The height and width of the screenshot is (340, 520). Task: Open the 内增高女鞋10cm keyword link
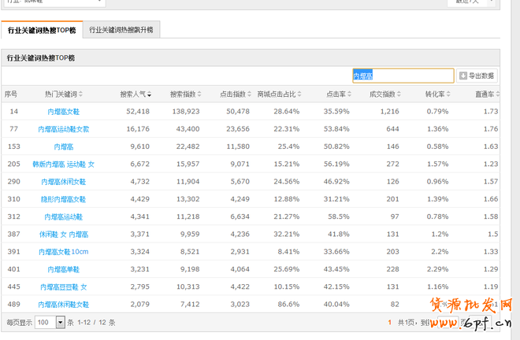(x=64, y=252)
